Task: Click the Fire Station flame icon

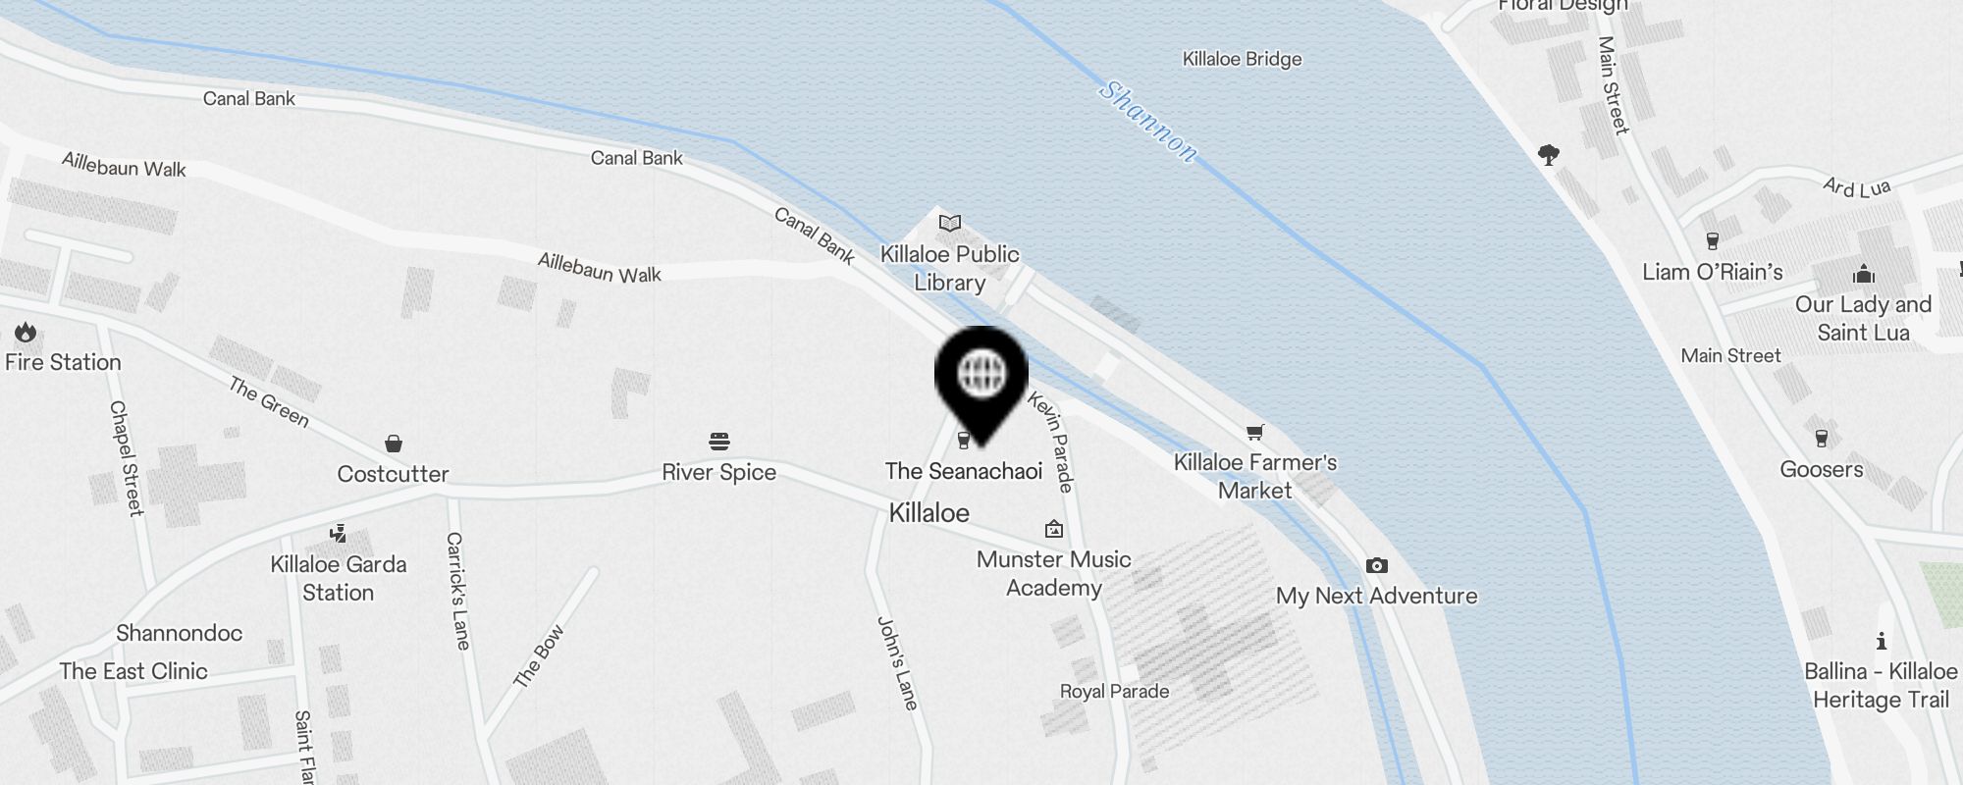Action: (26, 332)
